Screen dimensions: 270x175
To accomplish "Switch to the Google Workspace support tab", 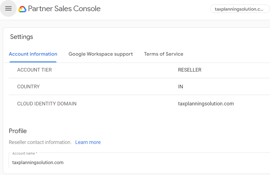I will pos(100,54).
